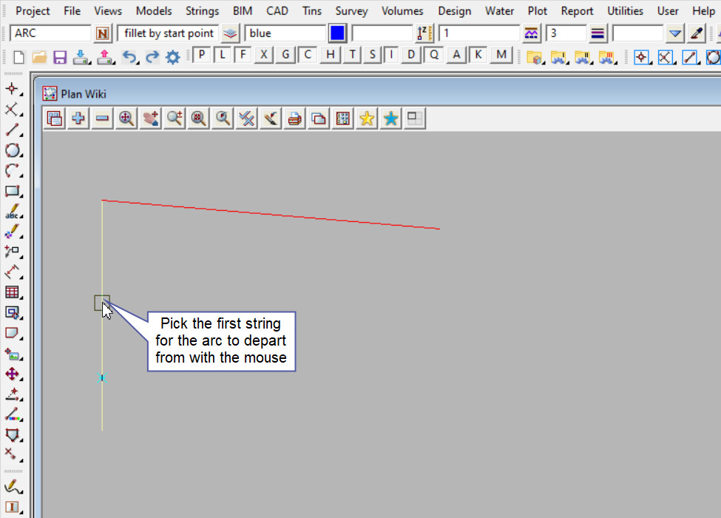Click the save floppy disk icon
The image size is (721, 518).
pyautogui.click(x=60, y=57)
